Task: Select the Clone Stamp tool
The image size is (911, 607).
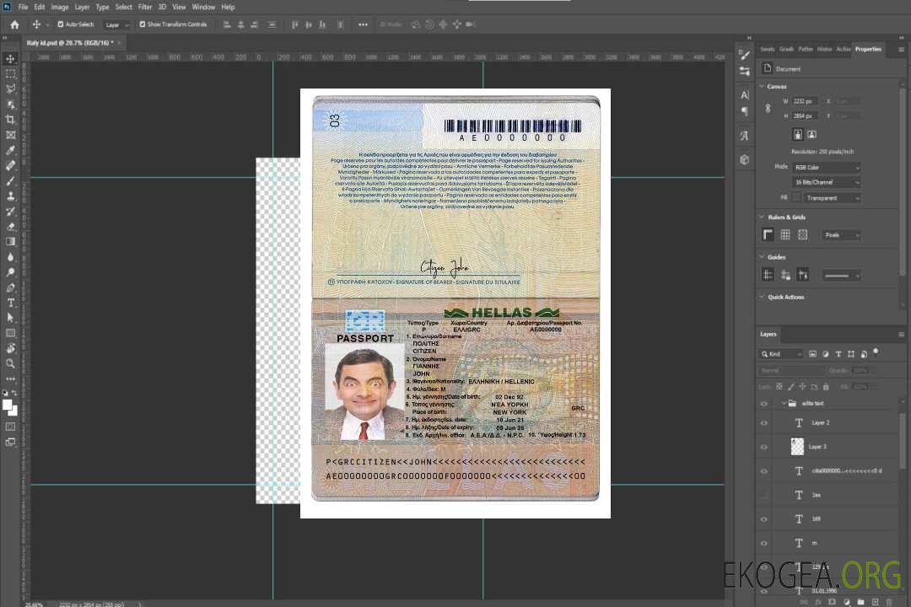Action: (x=10, y=196)
